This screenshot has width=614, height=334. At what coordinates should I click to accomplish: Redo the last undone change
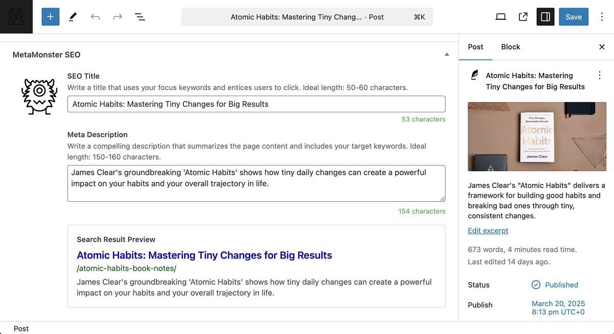pos(118,17)
